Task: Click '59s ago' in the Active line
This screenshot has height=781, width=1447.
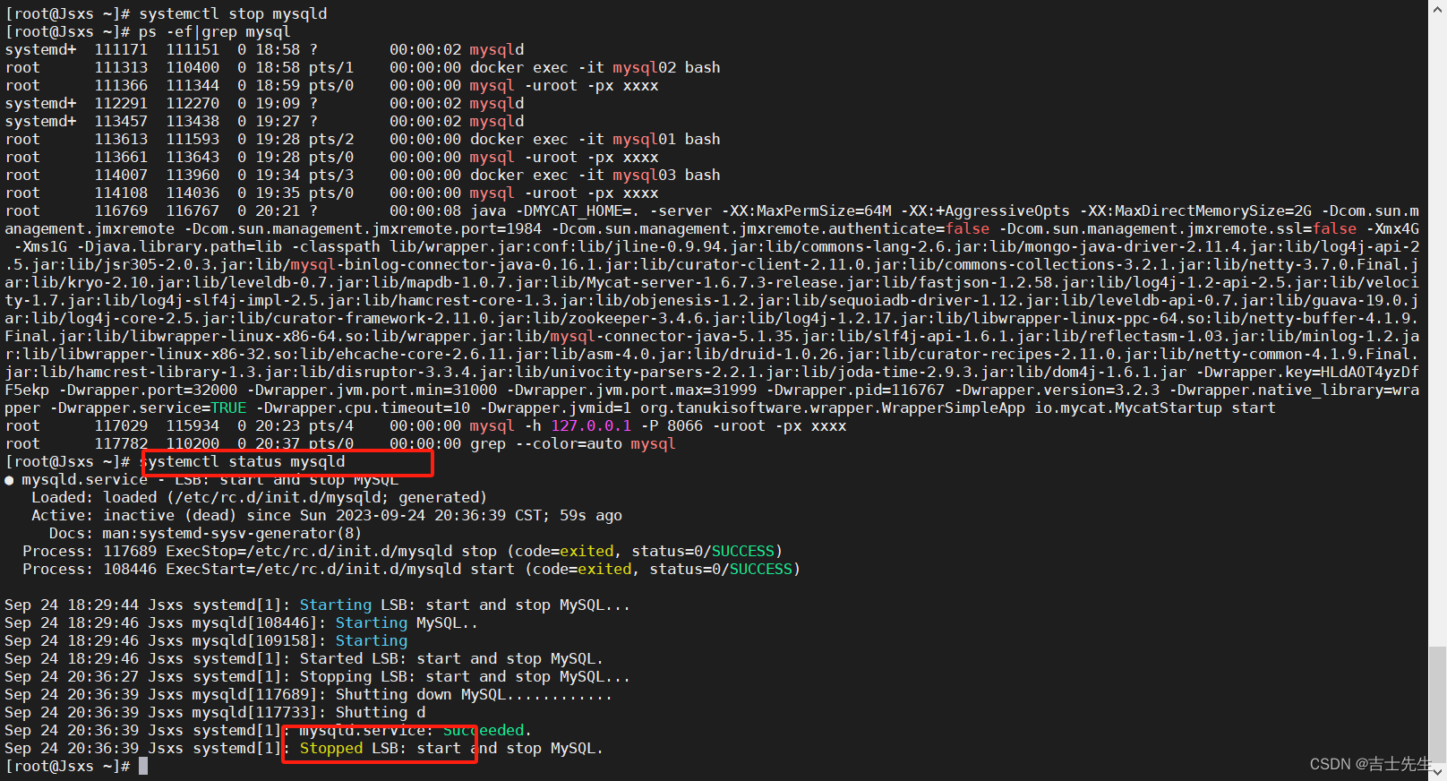Action: (591, 515)
